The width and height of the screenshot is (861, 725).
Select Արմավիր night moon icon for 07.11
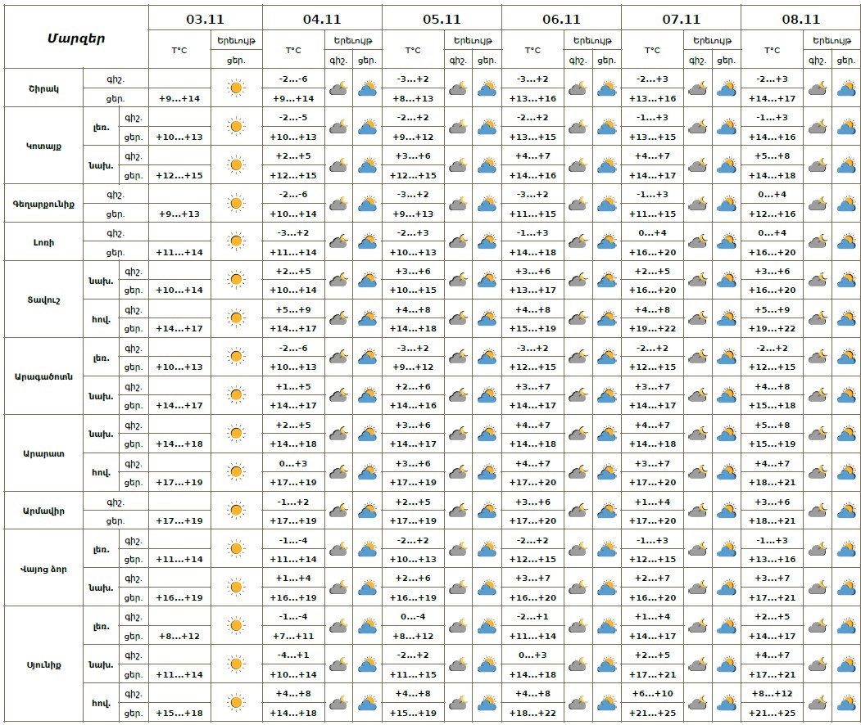(698, 511)
